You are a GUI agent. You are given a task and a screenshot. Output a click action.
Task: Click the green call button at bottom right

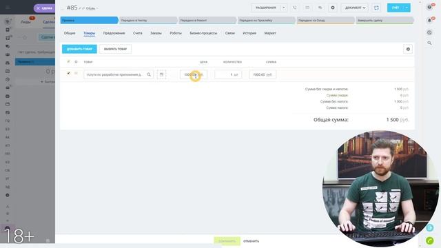pos(430,240)
